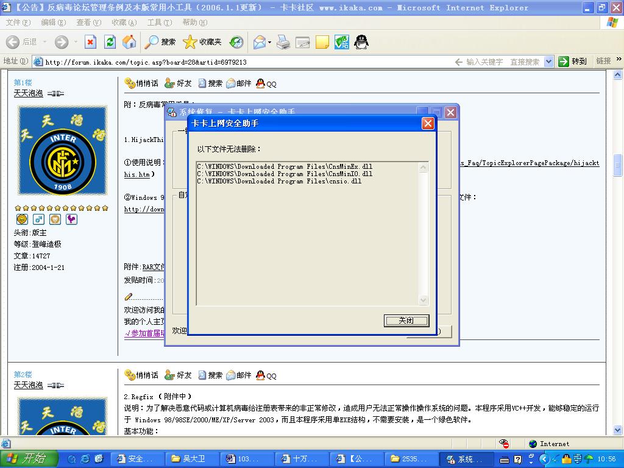The width and height of the screenshot is (624, 468).
Task: Close the 卡卡上网安全助手 dialog with X
Action: (x=428, y=123)
